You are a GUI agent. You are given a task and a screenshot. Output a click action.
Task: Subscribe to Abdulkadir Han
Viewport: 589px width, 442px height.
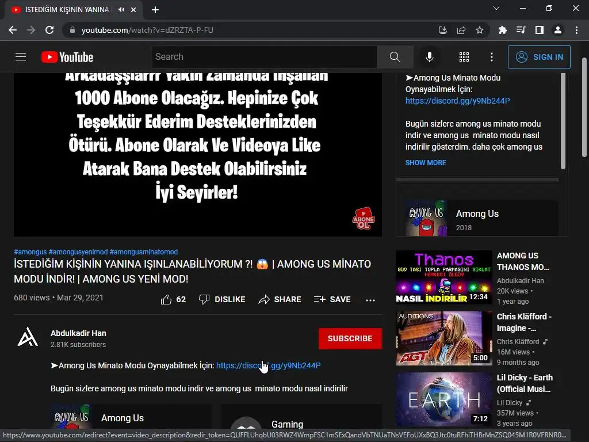coord(350,338)
